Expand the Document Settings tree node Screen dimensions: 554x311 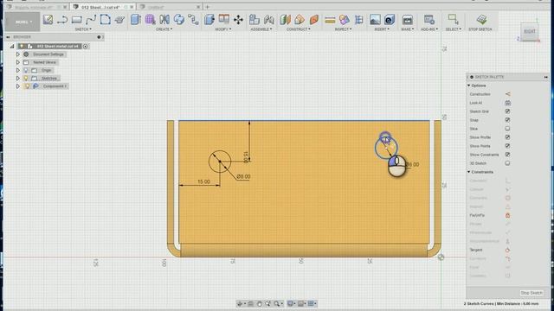coord(17,54)
